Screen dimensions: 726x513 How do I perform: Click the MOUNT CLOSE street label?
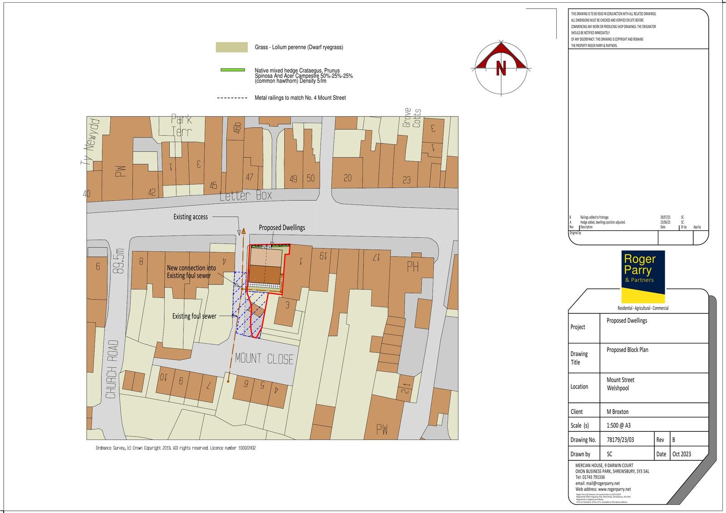pos(264,359)
